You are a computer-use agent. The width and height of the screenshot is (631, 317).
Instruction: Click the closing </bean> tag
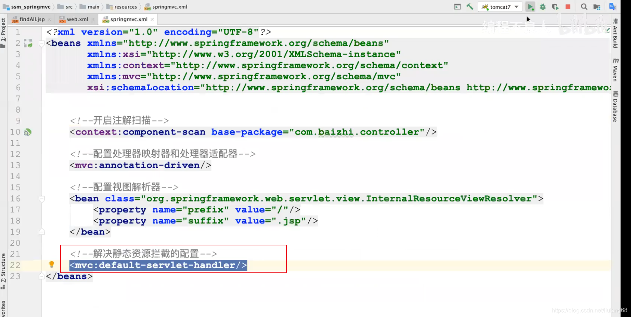90,232
